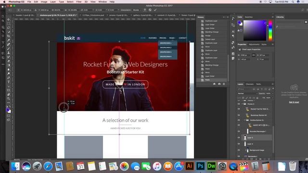Open the History panel flyout menu
This screenshot has width=308, height=173.
228,17
